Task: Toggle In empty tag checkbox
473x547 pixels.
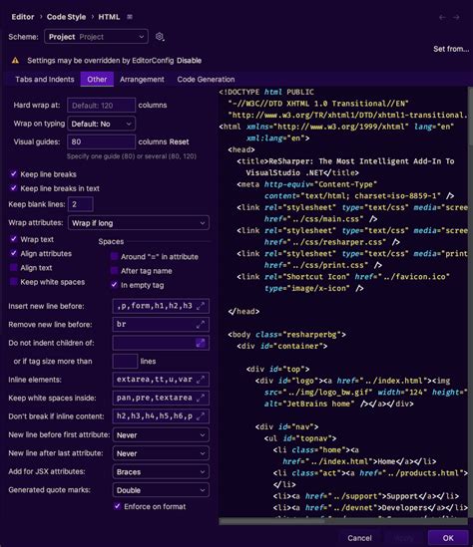Action: 114,285
